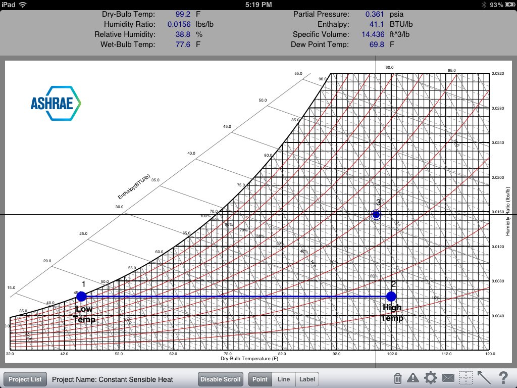Image resolution: width=517 pixels, height=388 pixels.
Task: Tap the 102.0 dry-bulb axis tick label
Action: pos(392,354)
